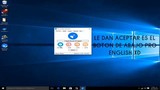Open the Store from the taskbar
Screen dimensions: 160x90
click(70, 88)
